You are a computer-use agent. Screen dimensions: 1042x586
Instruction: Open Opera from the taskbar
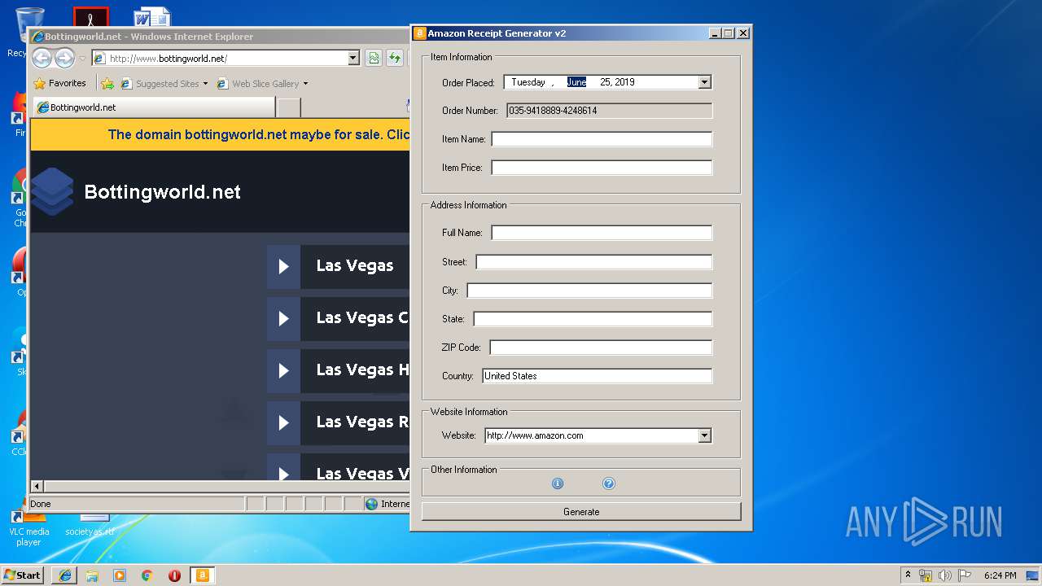click(x=174, y=575)
